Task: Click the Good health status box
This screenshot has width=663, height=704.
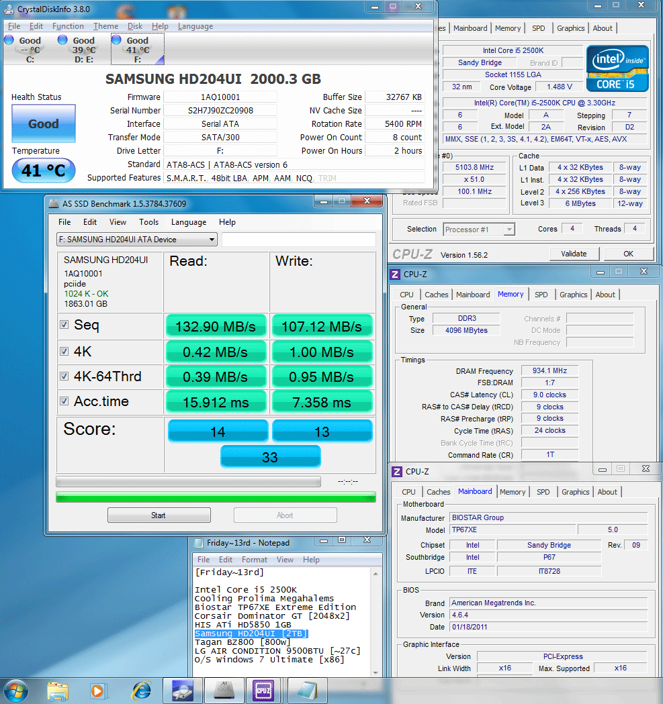Action: click(x=44, y=123)
